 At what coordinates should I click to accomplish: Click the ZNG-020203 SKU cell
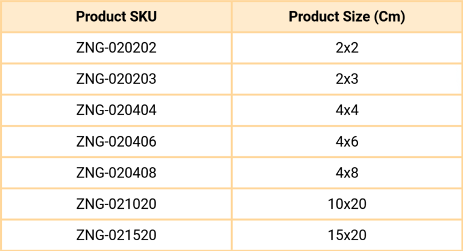click(116, 79)
